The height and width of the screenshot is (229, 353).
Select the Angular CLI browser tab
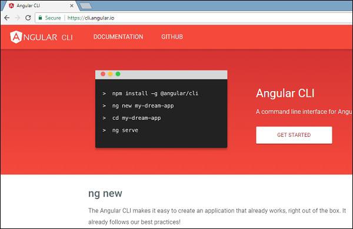pos(41,6)
